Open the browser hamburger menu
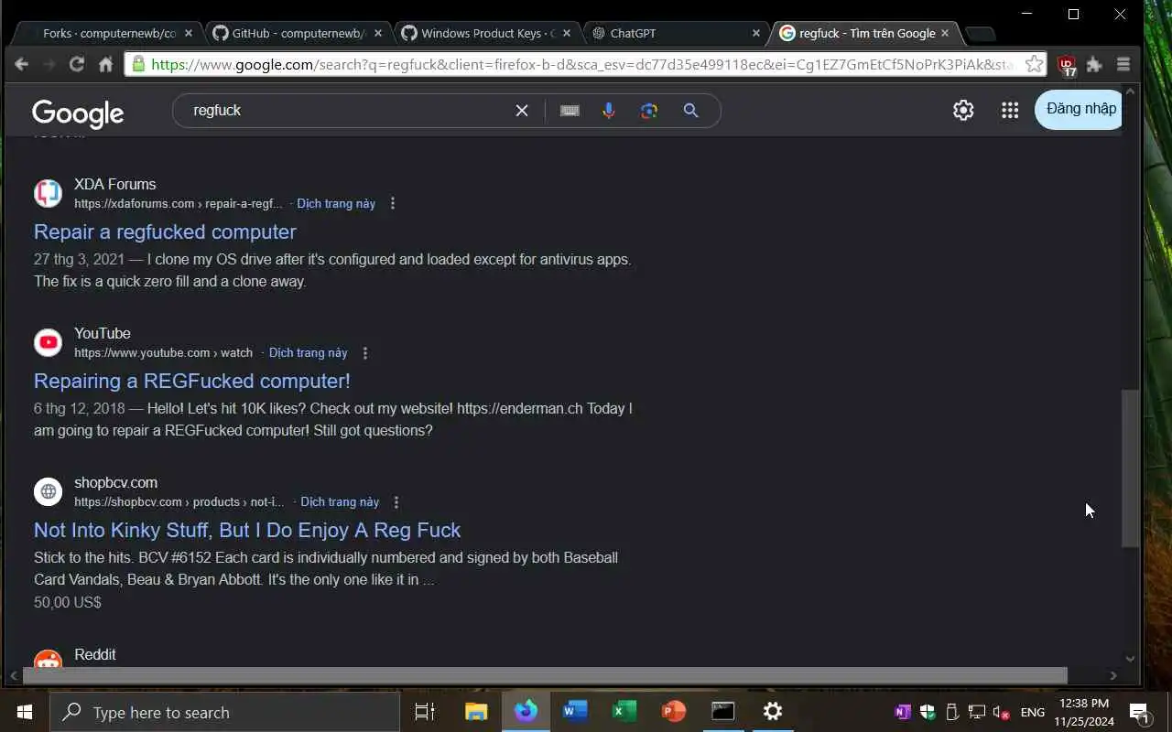Viewport: 1172px width, 732px height. click(1123, 64)
